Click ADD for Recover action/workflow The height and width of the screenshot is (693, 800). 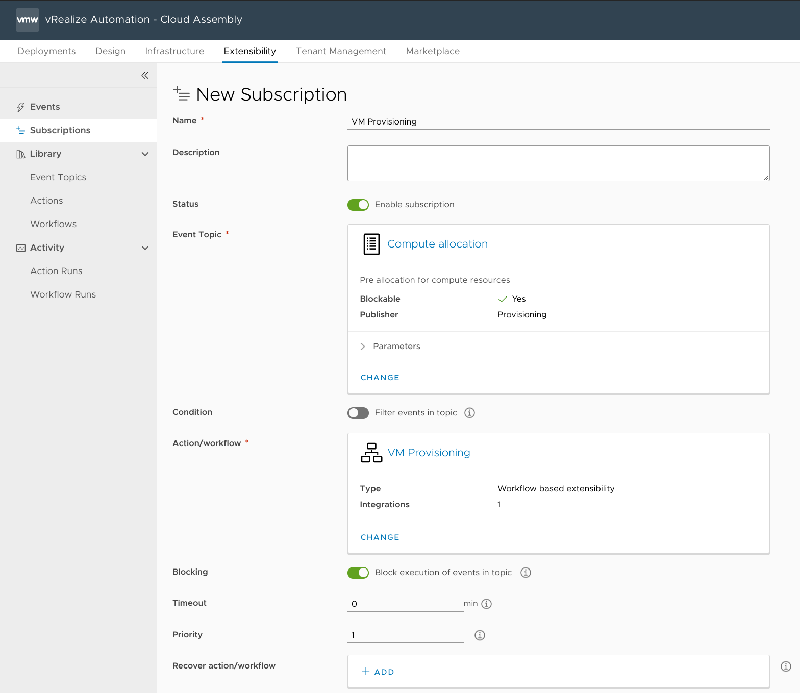pos(378,672)
